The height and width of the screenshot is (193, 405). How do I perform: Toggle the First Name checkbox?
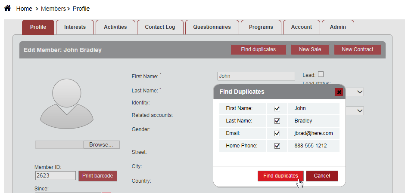pos(277,108)
